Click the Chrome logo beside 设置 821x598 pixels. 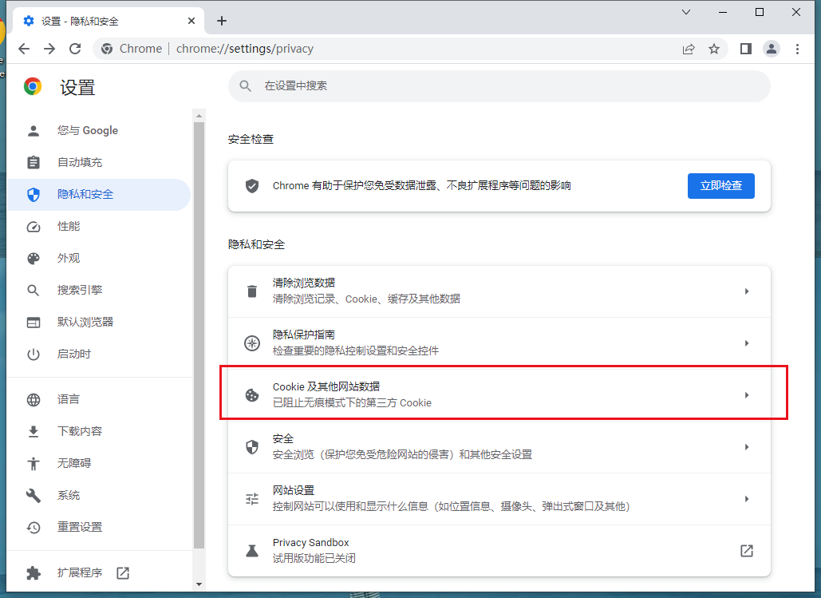(x=33, y=86)
